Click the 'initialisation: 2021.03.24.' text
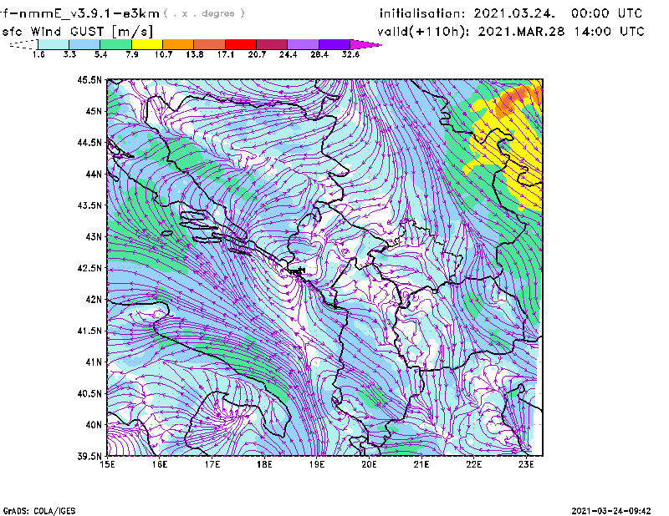 pos(467,13)
